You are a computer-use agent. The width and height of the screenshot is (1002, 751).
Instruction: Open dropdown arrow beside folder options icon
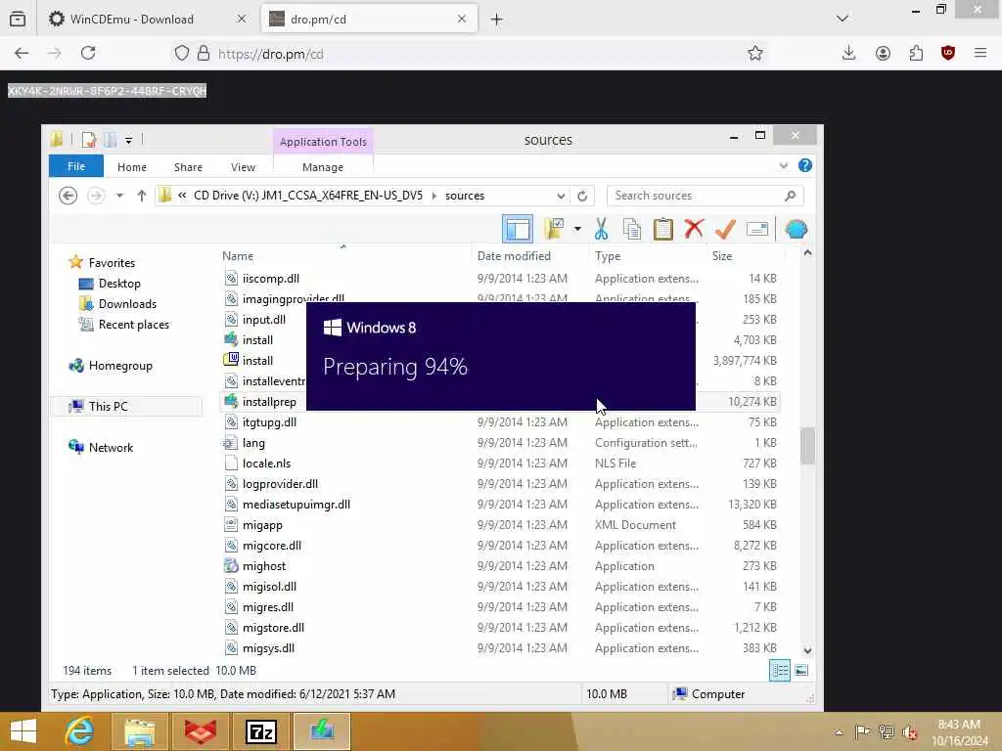(577, 229)
